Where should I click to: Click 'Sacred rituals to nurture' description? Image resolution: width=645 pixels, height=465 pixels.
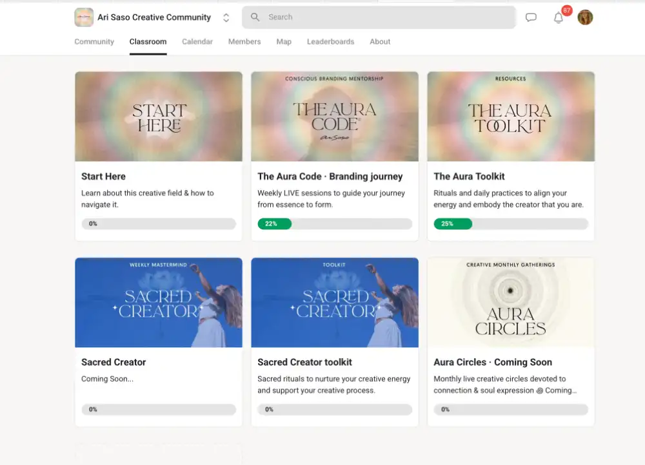click(x=334, y=384)
